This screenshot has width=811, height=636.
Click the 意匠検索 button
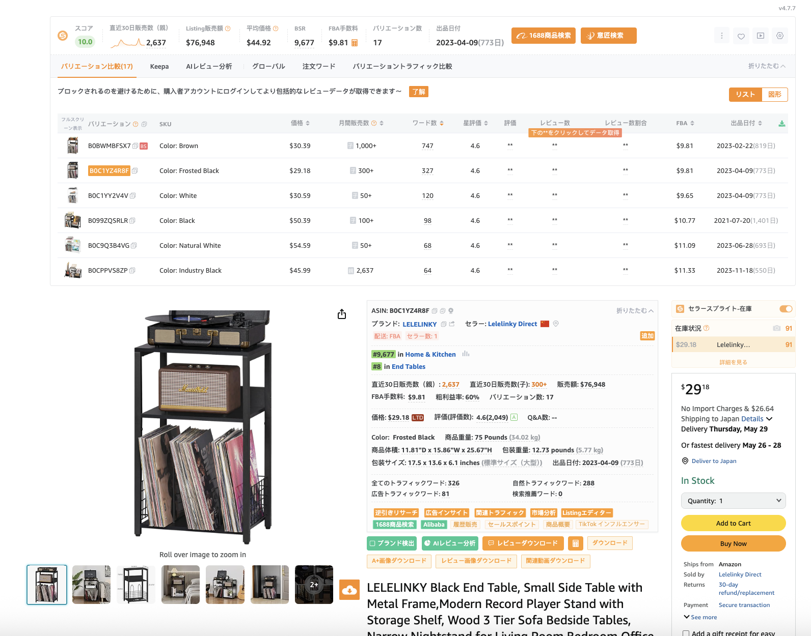(x=609, y=36)
